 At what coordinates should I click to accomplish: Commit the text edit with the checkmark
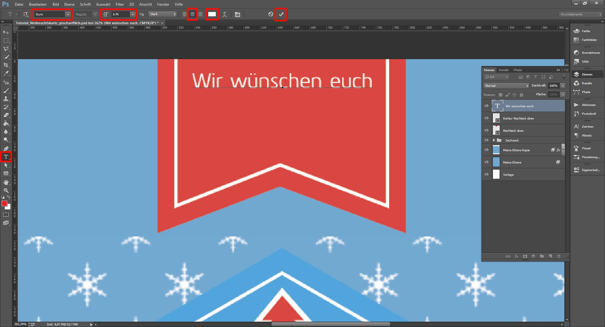pyautogui.click(x=281, y=14)
